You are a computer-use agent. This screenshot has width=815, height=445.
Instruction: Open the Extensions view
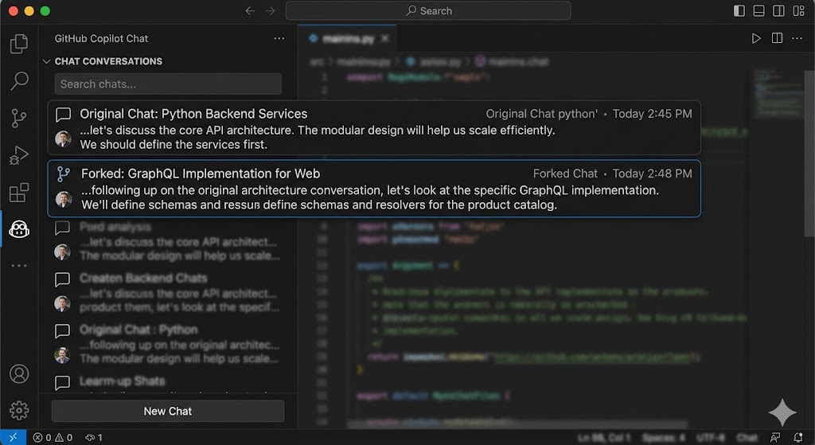(19, 193)
